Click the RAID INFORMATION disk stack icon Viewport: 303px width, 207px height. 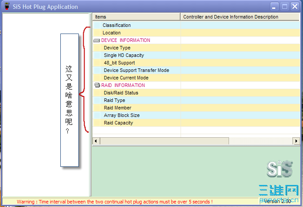tap(97, 85)
